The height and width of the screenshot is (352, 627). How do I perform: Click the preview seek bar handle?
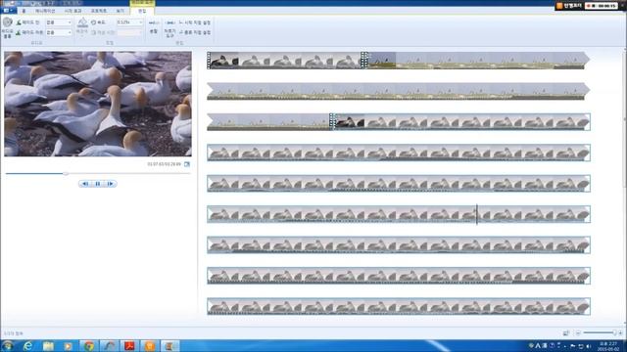pyautogui.click(x=66, y=174)
